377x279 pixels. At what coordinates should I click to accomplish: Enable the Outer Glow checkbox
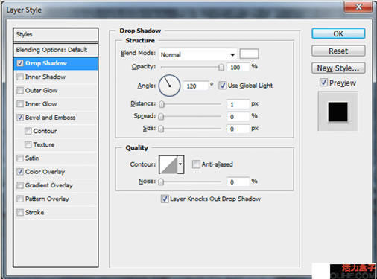tap(20, 90)
